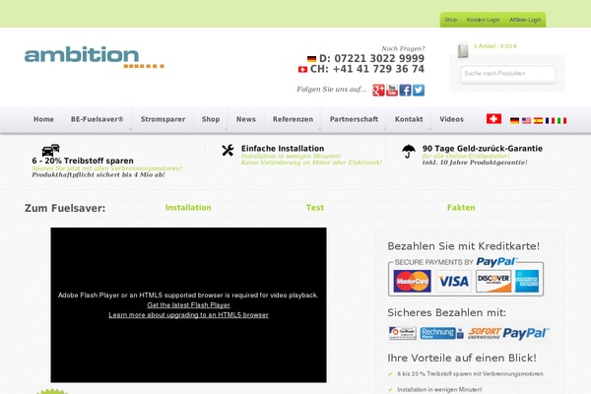Select the Installation tab

pyautogui.click(x=188, y=208)
